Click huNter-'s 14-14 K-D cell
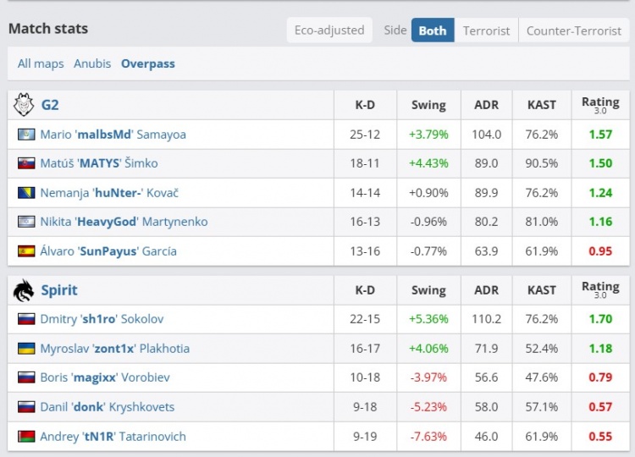This screenshot has height=457, width=635. point(365,193)
